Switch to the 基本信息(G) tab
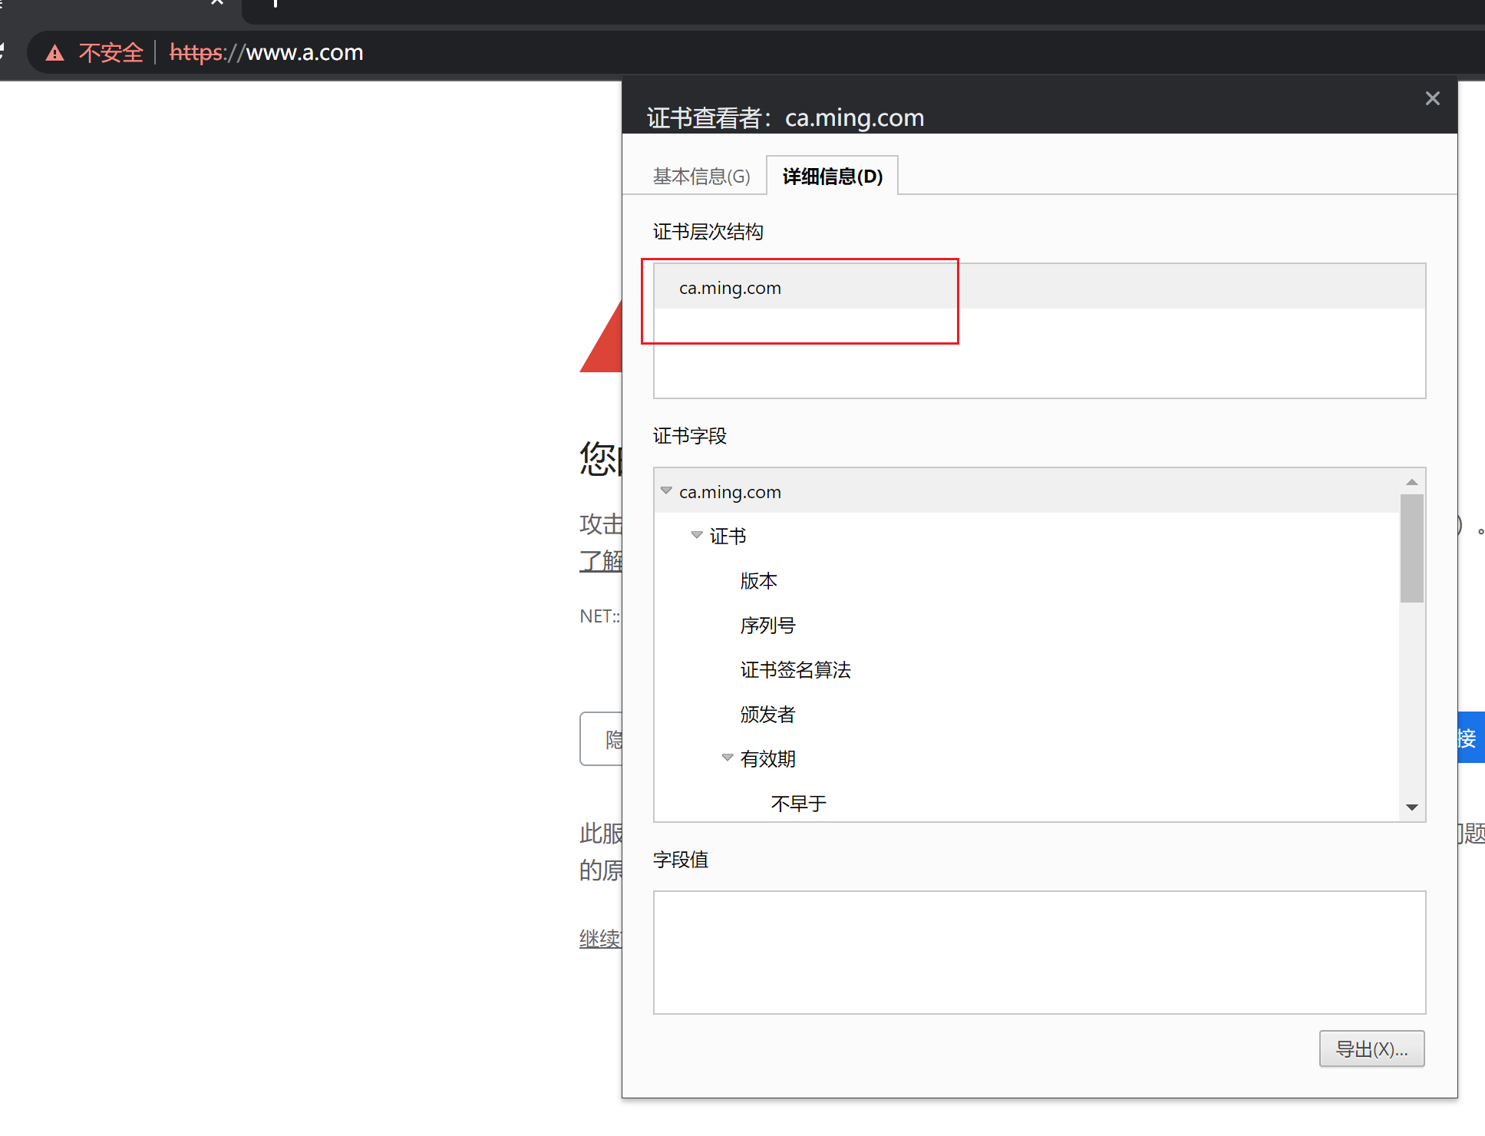This screenshot has width=1485, height=1136. point(701,177)
